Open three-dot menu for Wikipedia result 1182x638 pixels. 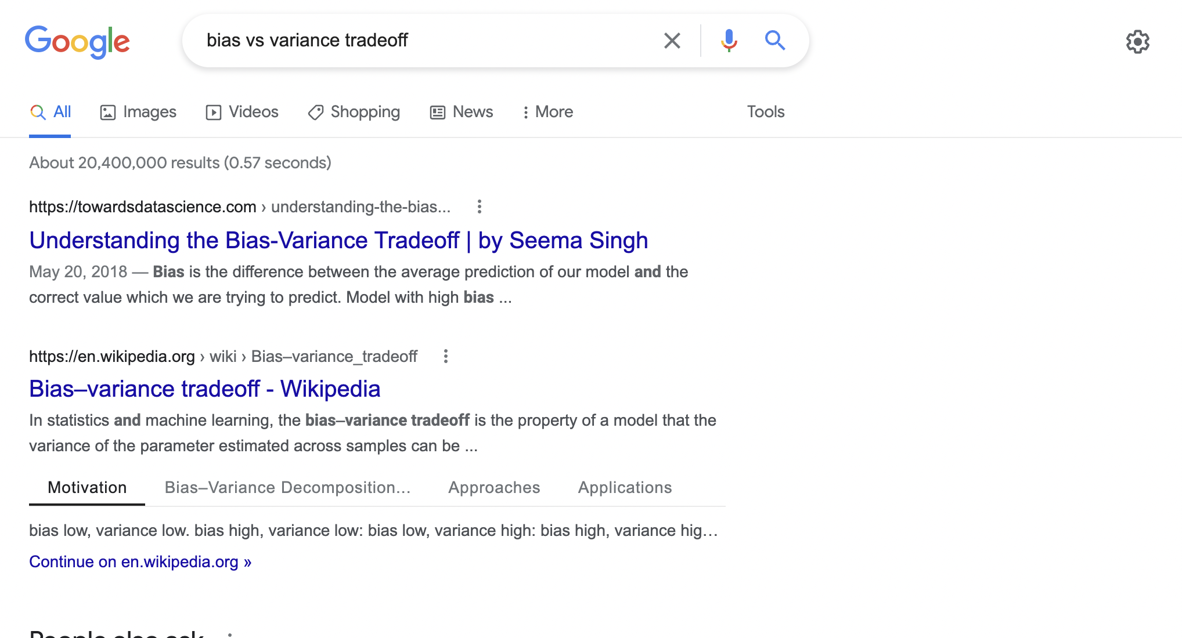[445, 356]
